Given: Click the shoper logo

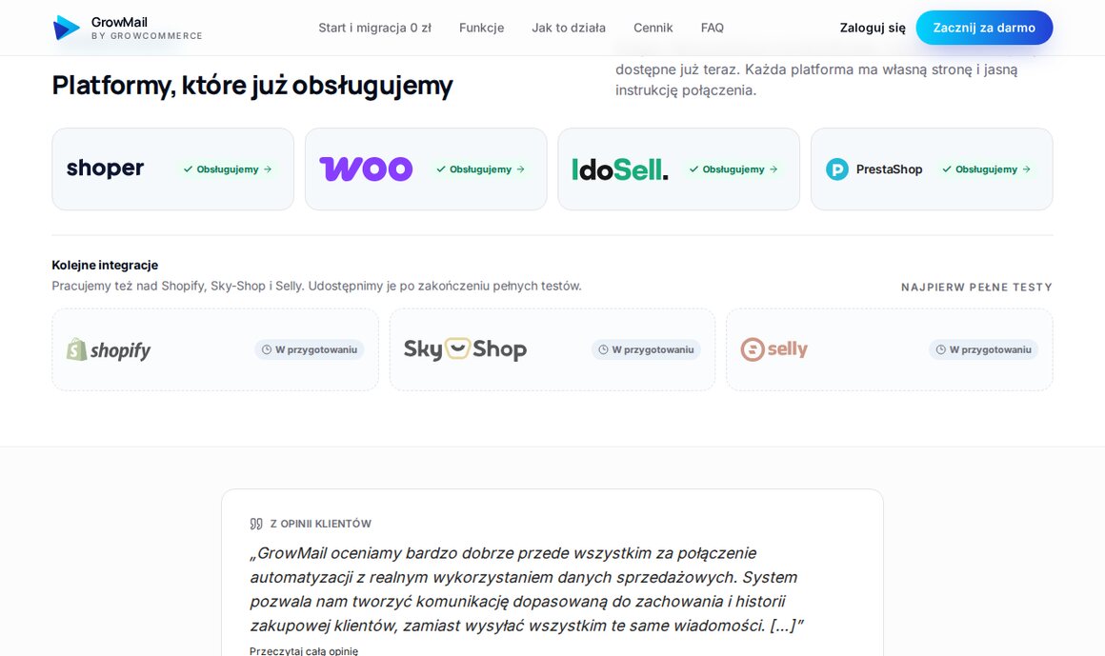Looking at the screenshot, I should click(105, 169).
